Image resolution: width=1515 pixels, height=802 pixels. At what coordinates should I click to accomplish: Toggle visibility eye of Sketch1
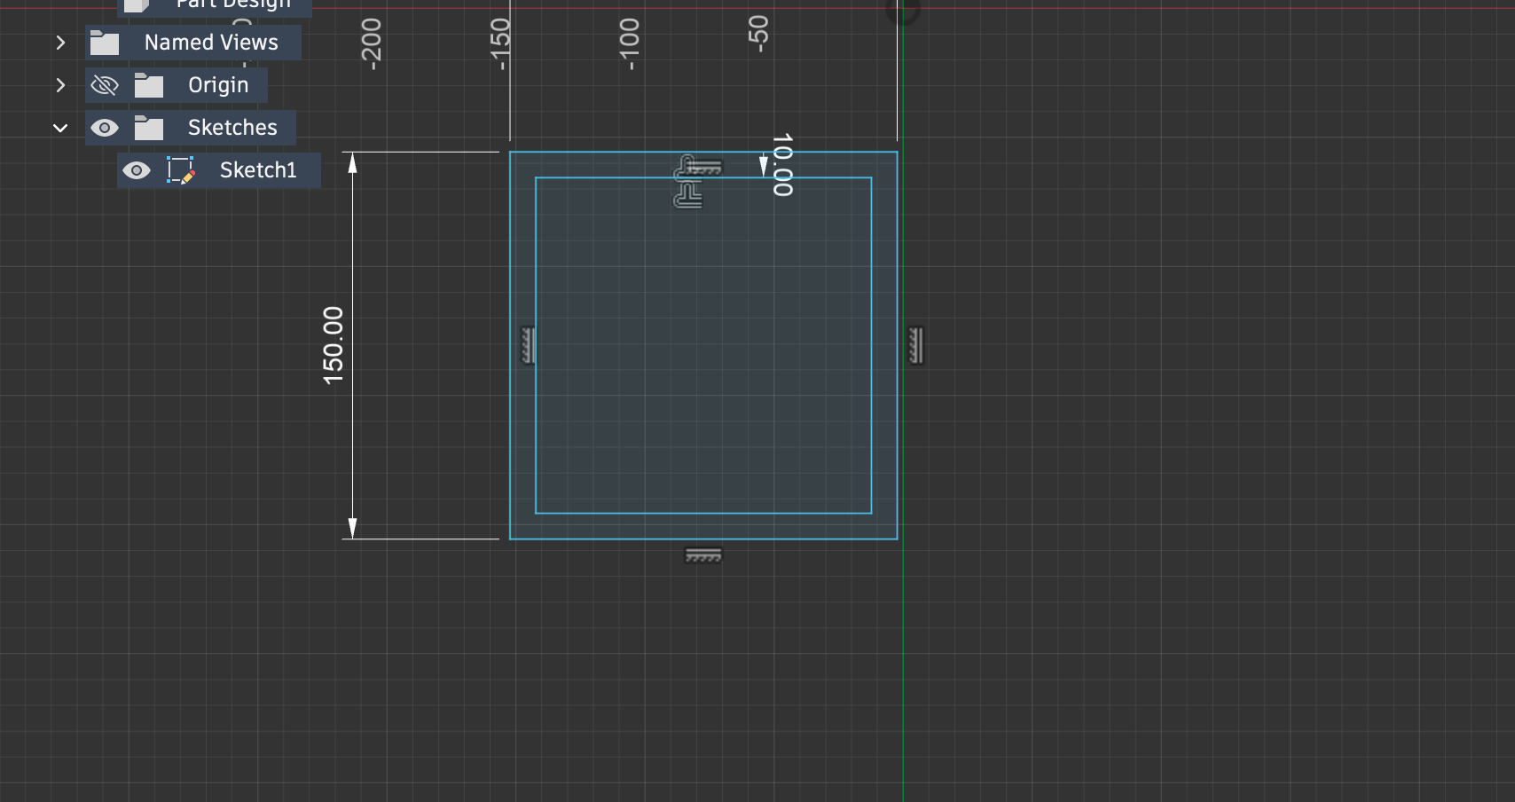click(136, 170)
